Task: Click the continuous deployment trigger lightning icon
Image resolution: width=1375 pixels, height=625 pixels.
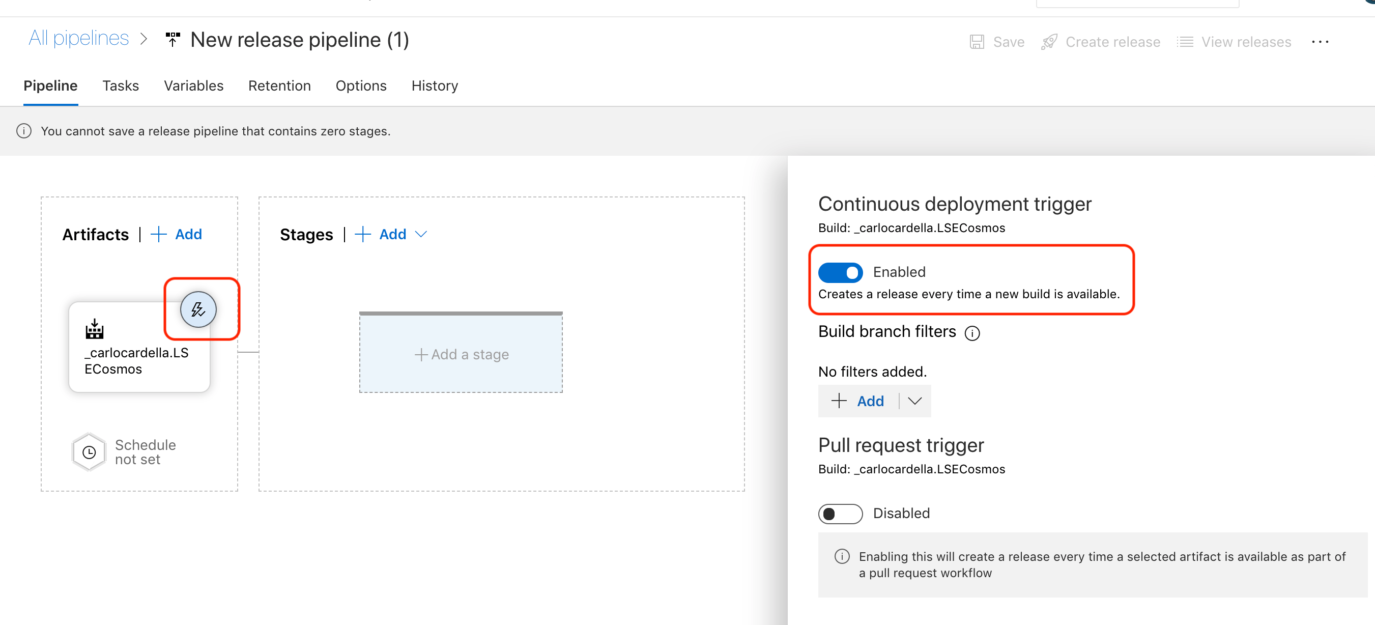Action: tap(198, 309)
